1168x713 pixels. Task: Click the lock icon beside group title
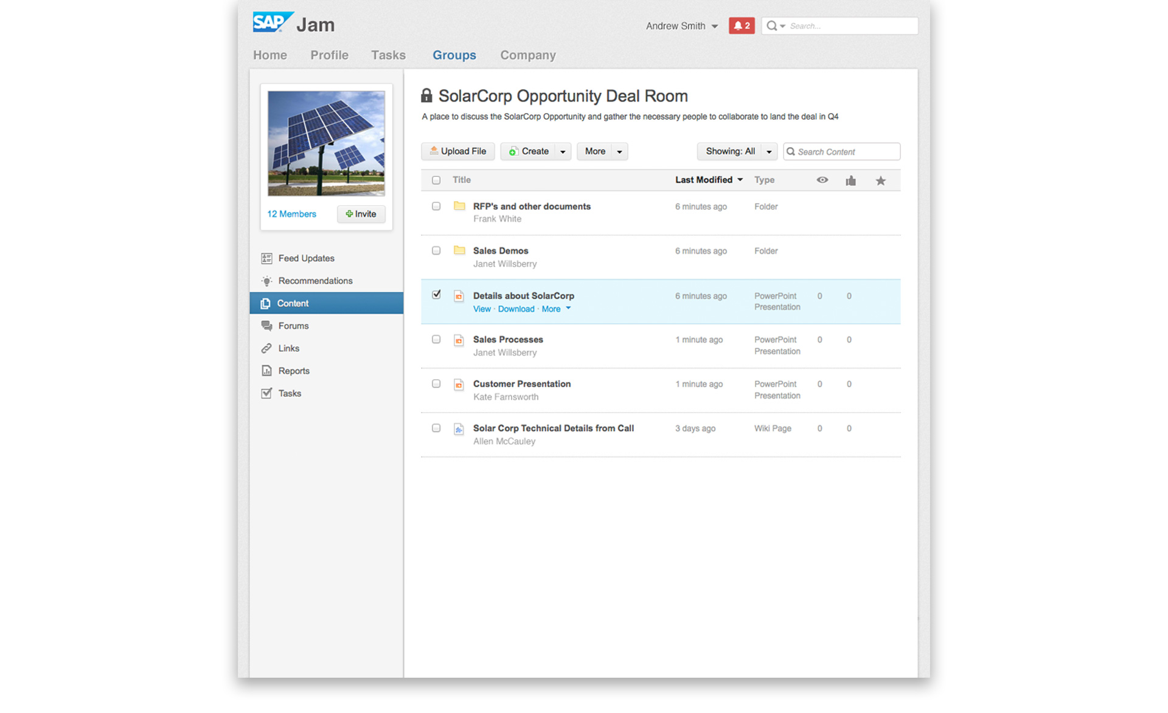(x=426, y=95)
